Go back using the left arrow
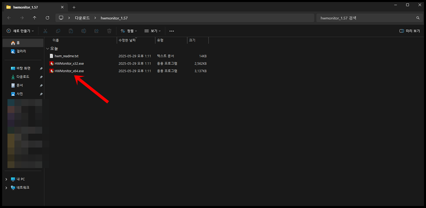426x208 pixels. [9, 18]
